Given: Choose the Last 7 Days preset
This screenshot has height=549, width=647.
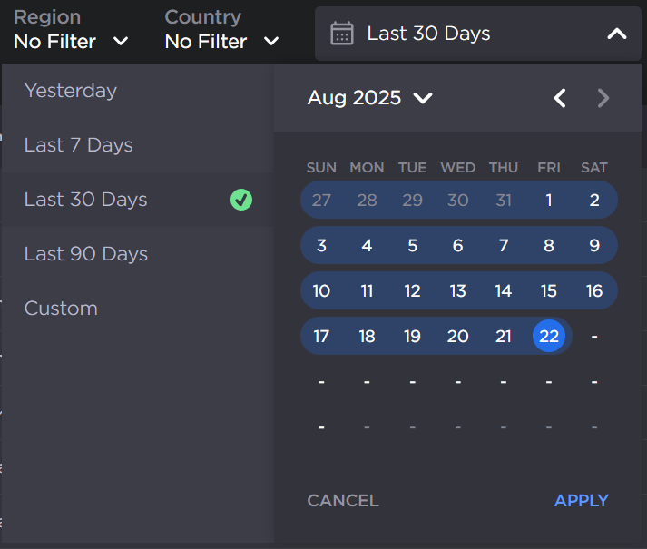Looking at the screenshot, I should [79, 145].
